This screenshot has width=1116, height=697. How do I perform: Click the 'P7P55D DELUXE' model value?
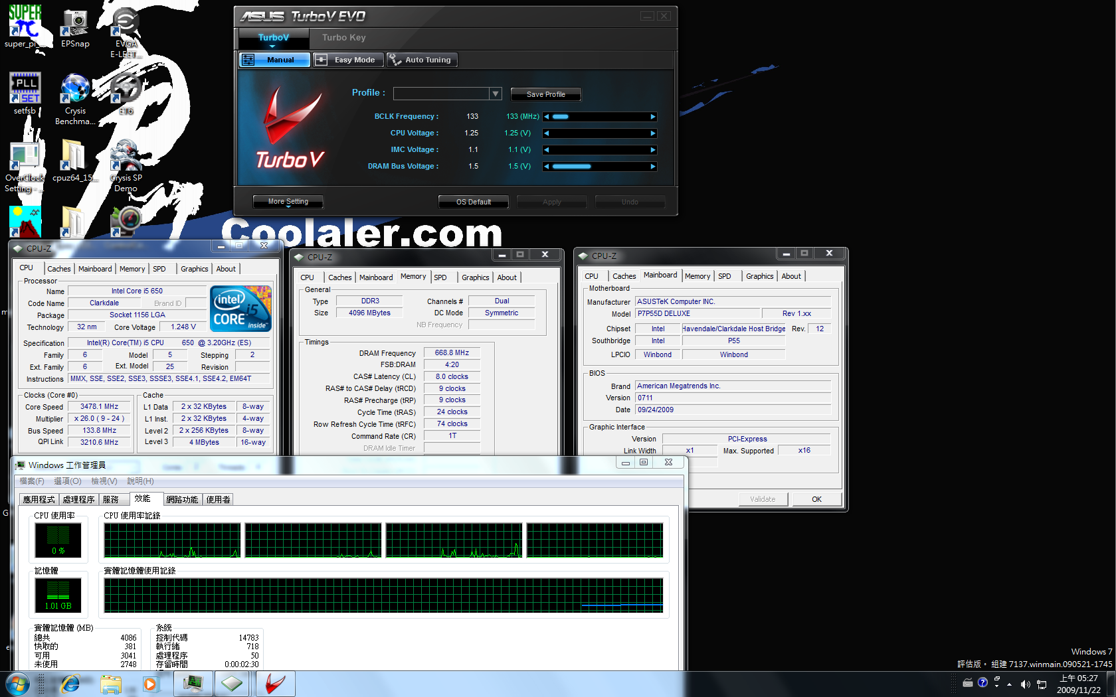(x=697, y=314)
